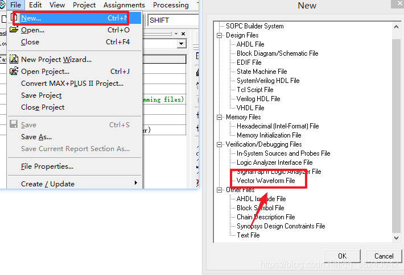The height and width of the screenshot is (275, 404).
Task: Select Hexadecimal (Intel-Format) File
Action: (278, 126)
